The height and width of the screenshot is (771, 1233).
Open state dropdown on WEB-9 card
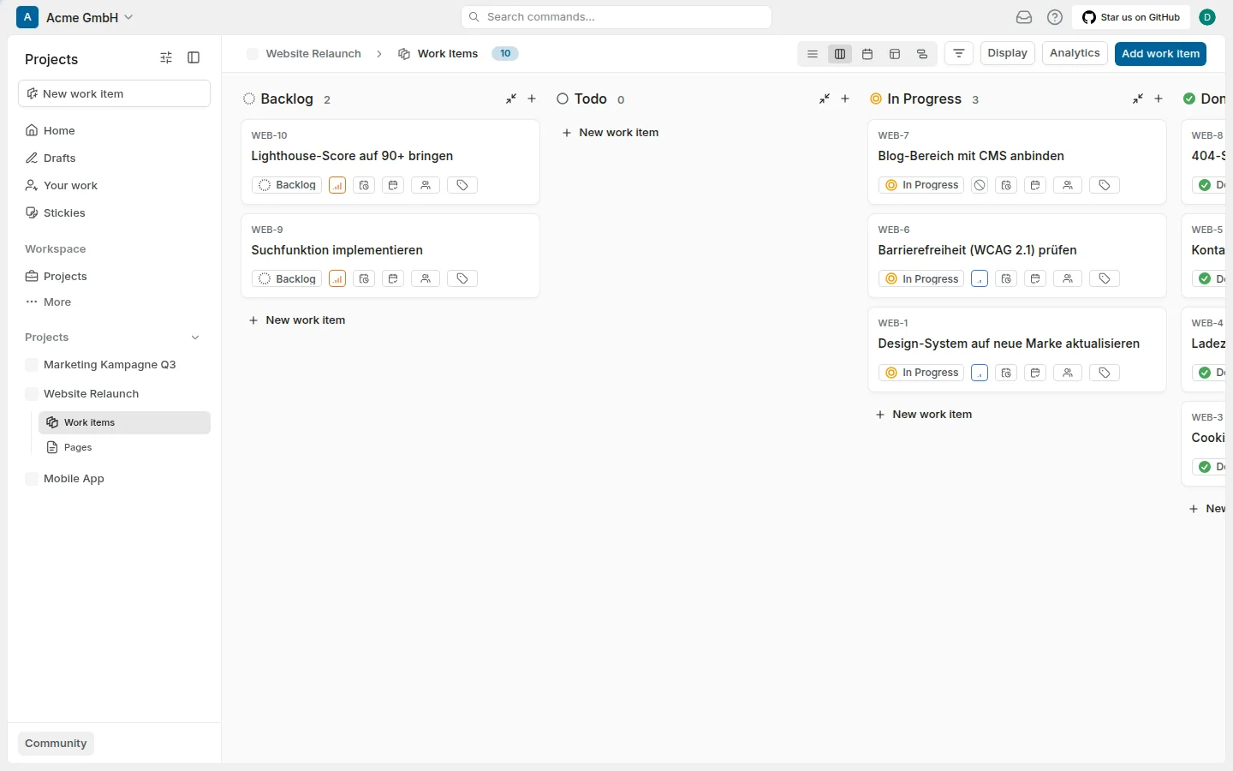click(x=287, y=279)
